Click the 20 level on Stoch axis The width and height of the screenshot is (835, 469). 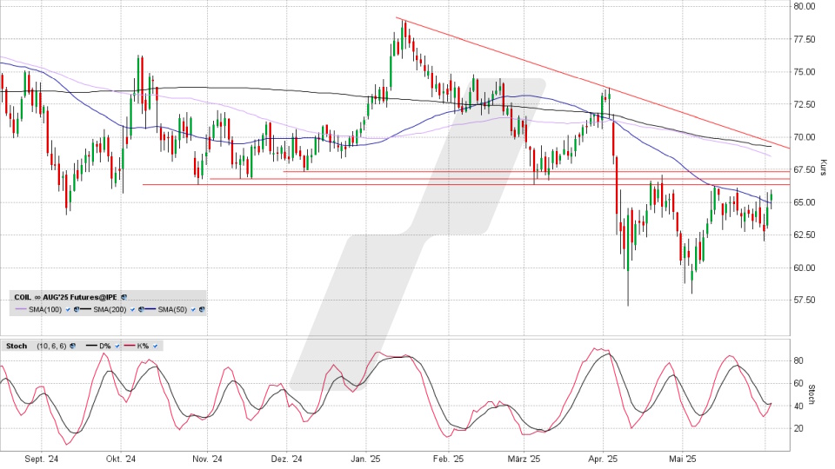point(798,428)
